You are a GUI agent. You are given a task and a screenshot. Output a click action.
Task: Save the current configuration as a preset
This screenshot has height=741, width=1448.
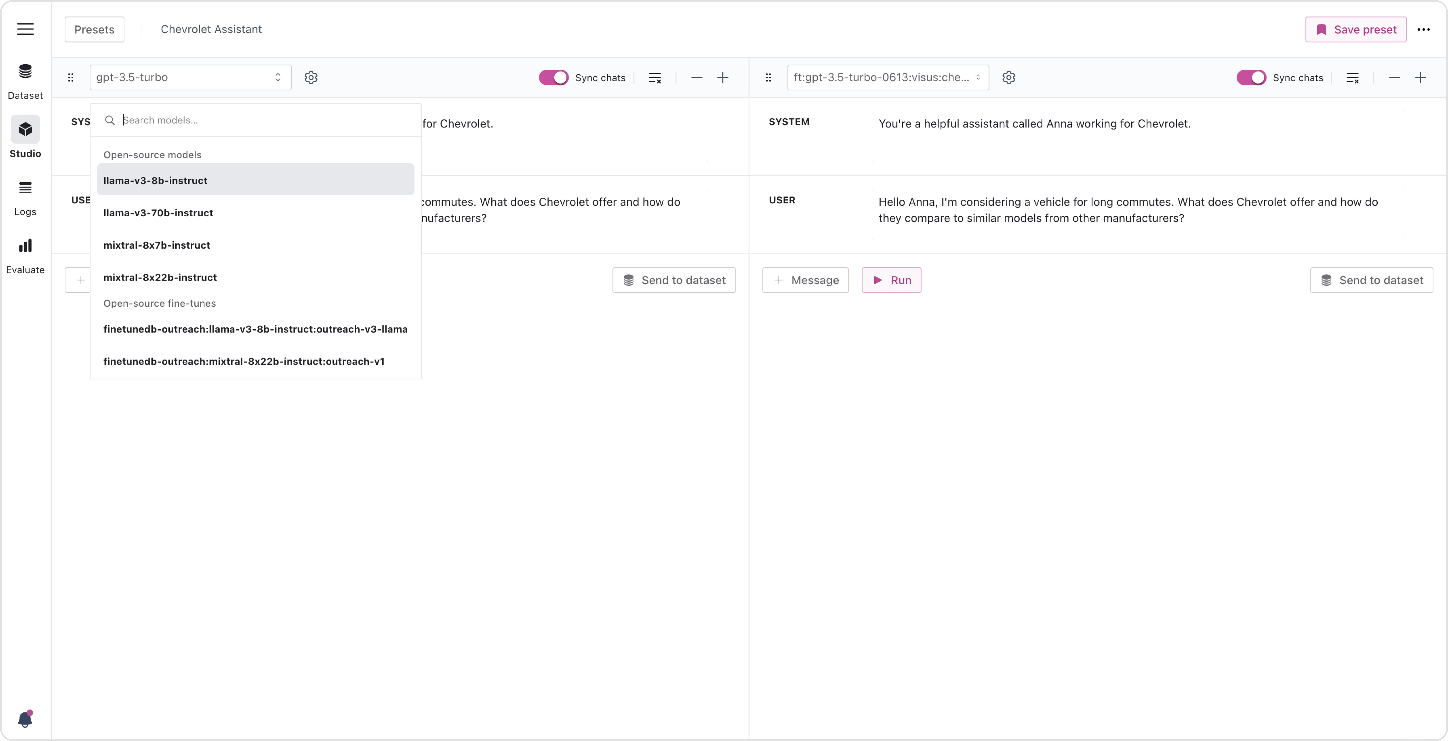1355,29
